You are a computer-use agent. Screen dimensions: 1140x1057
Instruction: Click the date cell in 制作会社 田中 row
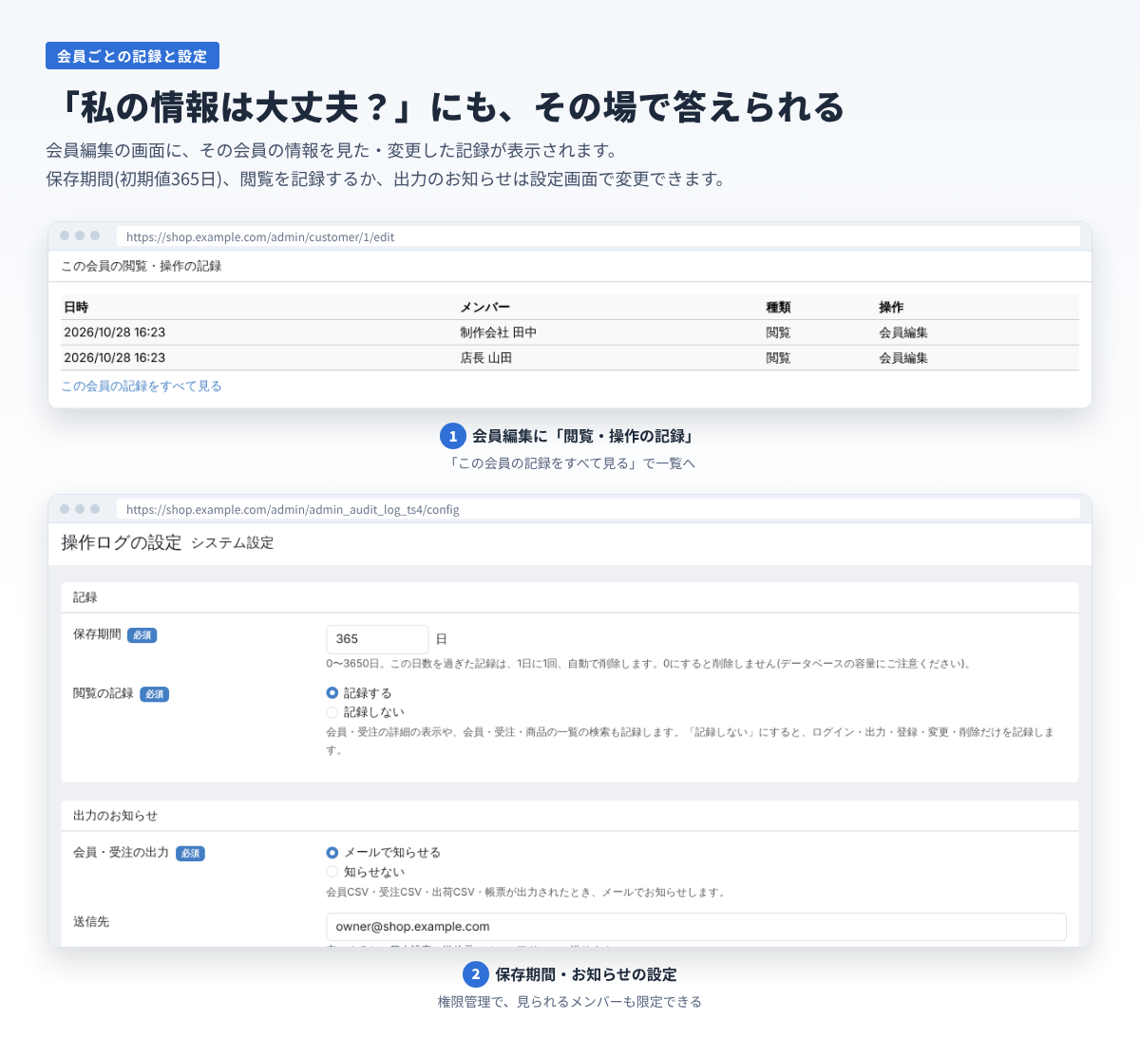click(114, 333)
